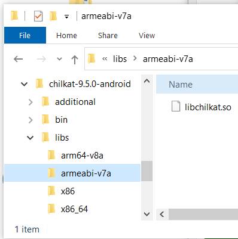The image size is (238, 239).
Task: Expand the bin folder node
Action: click(30, 120)
